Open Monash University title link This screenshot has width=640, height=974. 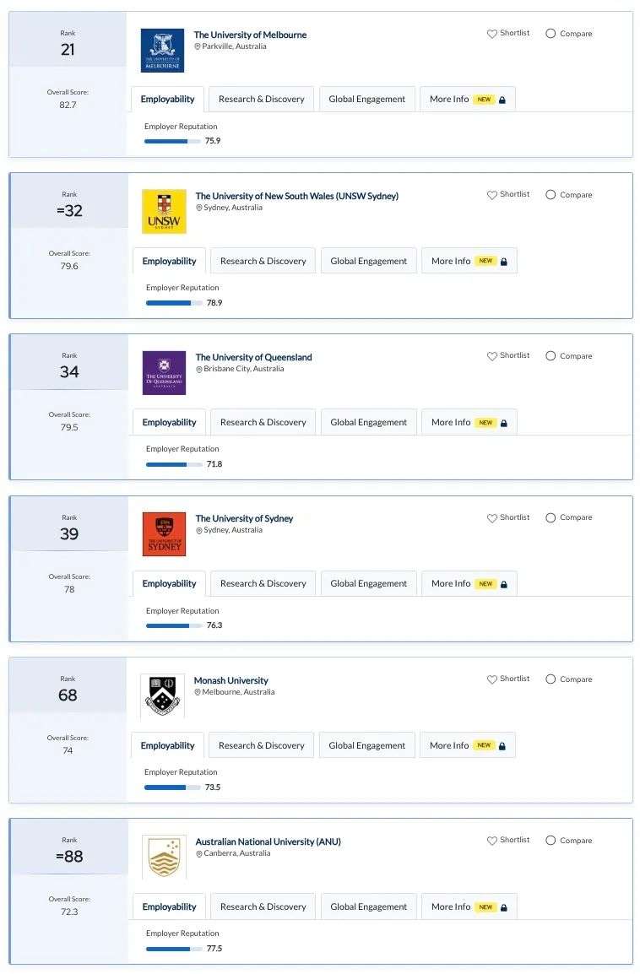click(x=231, y=680)
